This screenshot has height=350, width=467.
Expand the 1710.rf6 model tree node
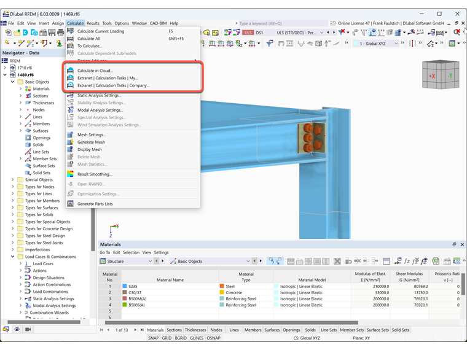[x=5, y=68]
